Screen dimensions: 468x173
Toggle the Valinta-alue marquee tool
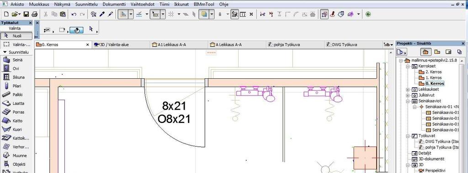16,45
